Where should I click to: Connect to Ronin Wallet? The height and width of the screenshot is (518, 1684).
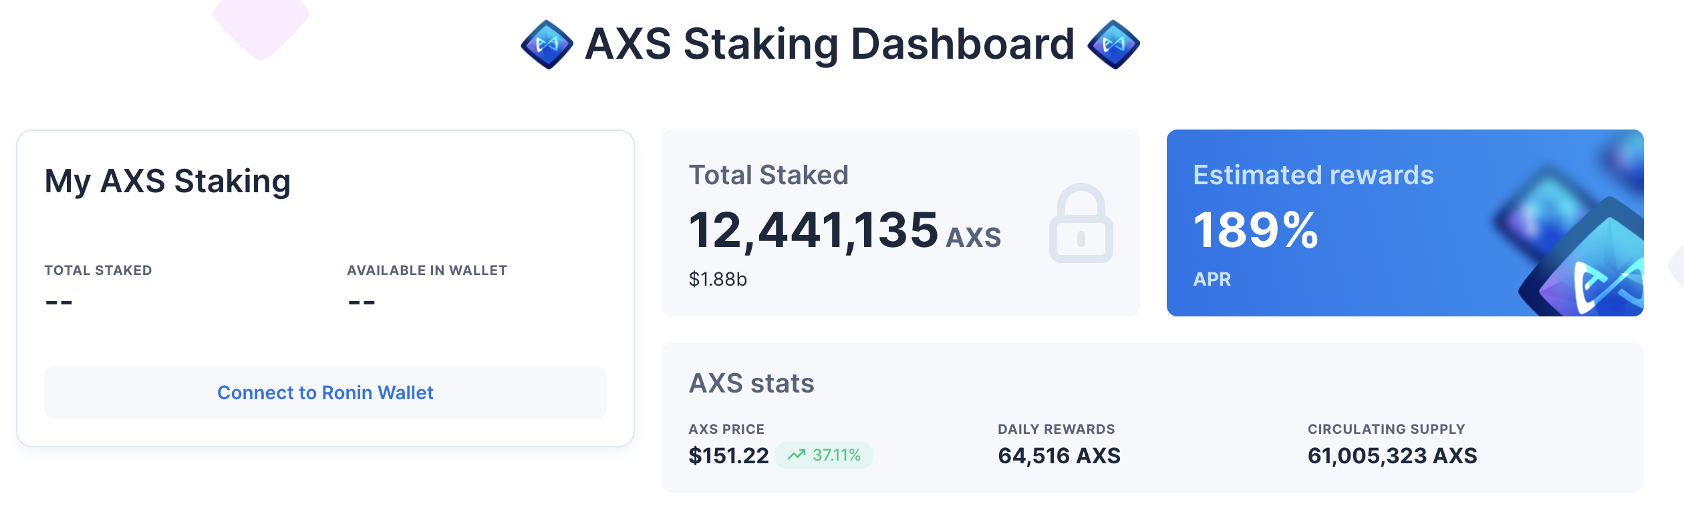pyautogui.click(x=325, y=393)
